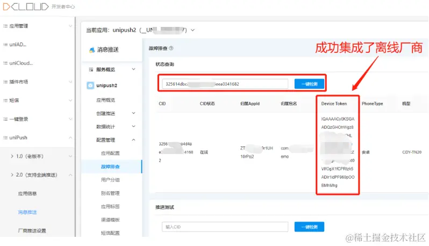
Task: Expand the 短信 sidebar menu
Action: coord(70,101)
